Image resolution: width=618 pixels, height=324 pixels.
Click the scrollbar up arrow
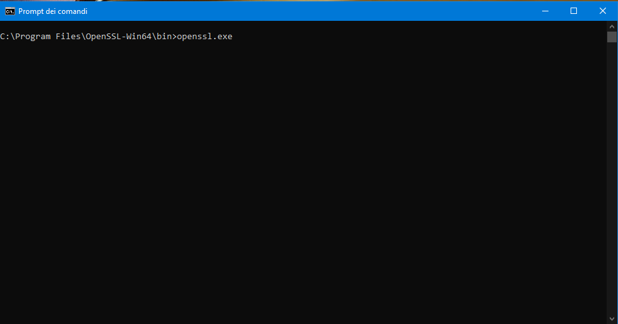[612, 27]
